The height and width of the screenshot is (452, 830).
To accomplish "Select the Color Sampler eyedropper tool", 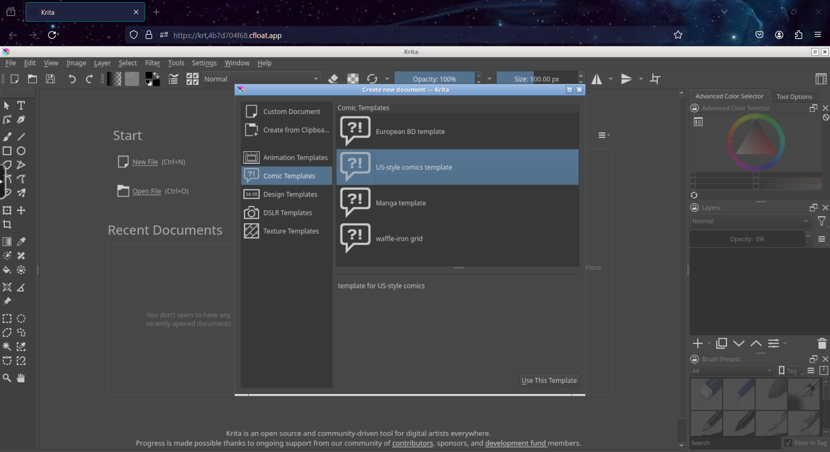I will [x=21, y=242].
